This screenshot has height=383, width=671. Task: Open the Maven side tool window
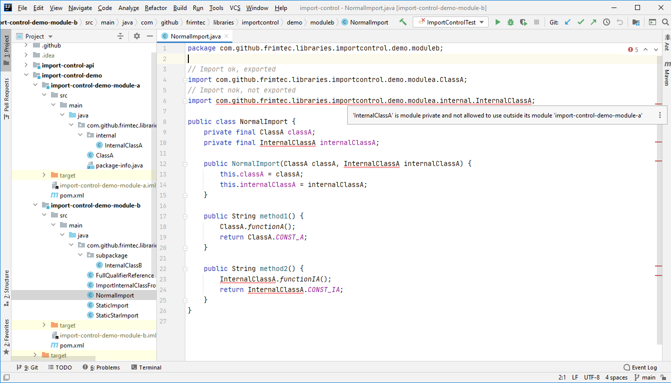667,74
